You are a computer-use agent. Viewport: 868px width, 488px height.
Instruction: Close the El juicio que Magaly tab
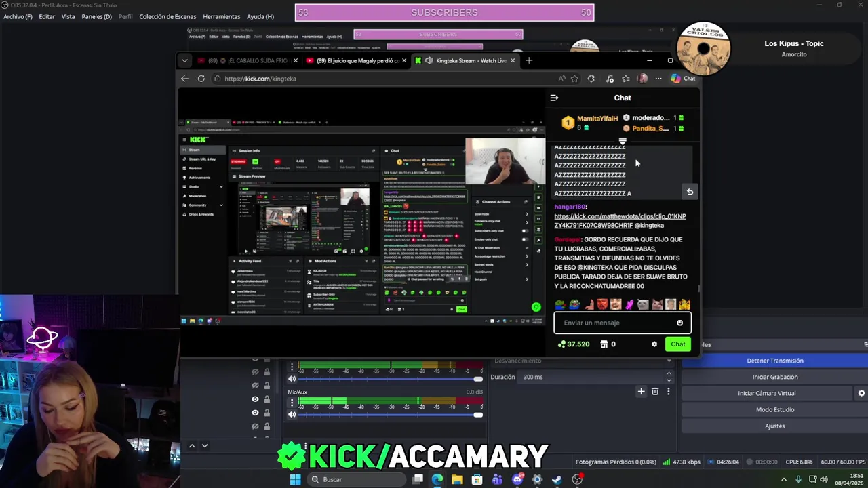pyautogui.click(x=404, y=60)
